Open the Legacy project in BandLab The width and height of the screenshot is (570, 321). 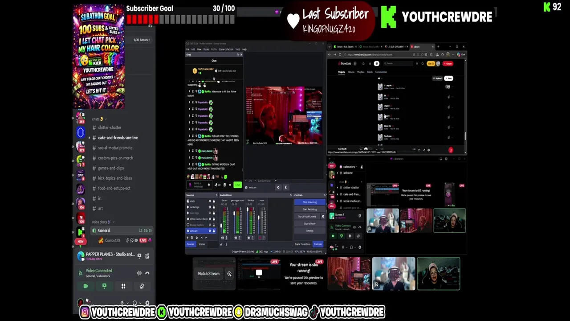[x=386, y=106]
